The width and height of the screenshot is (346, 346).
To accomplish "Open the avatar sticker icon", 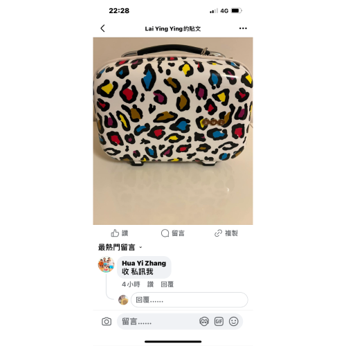I will pos(204,321).
